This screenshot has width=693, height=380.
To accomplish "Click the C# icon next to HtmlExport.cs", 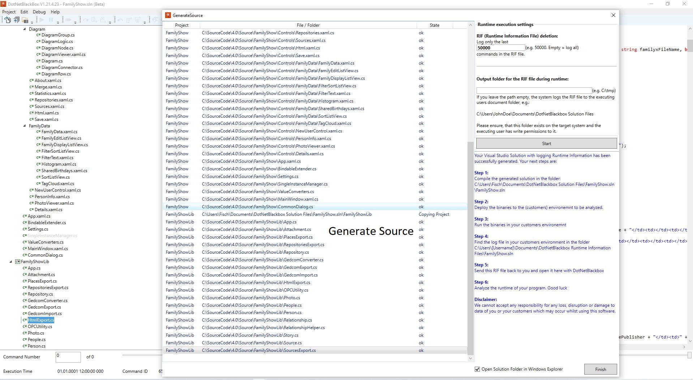I will click(x=25, y=320).
